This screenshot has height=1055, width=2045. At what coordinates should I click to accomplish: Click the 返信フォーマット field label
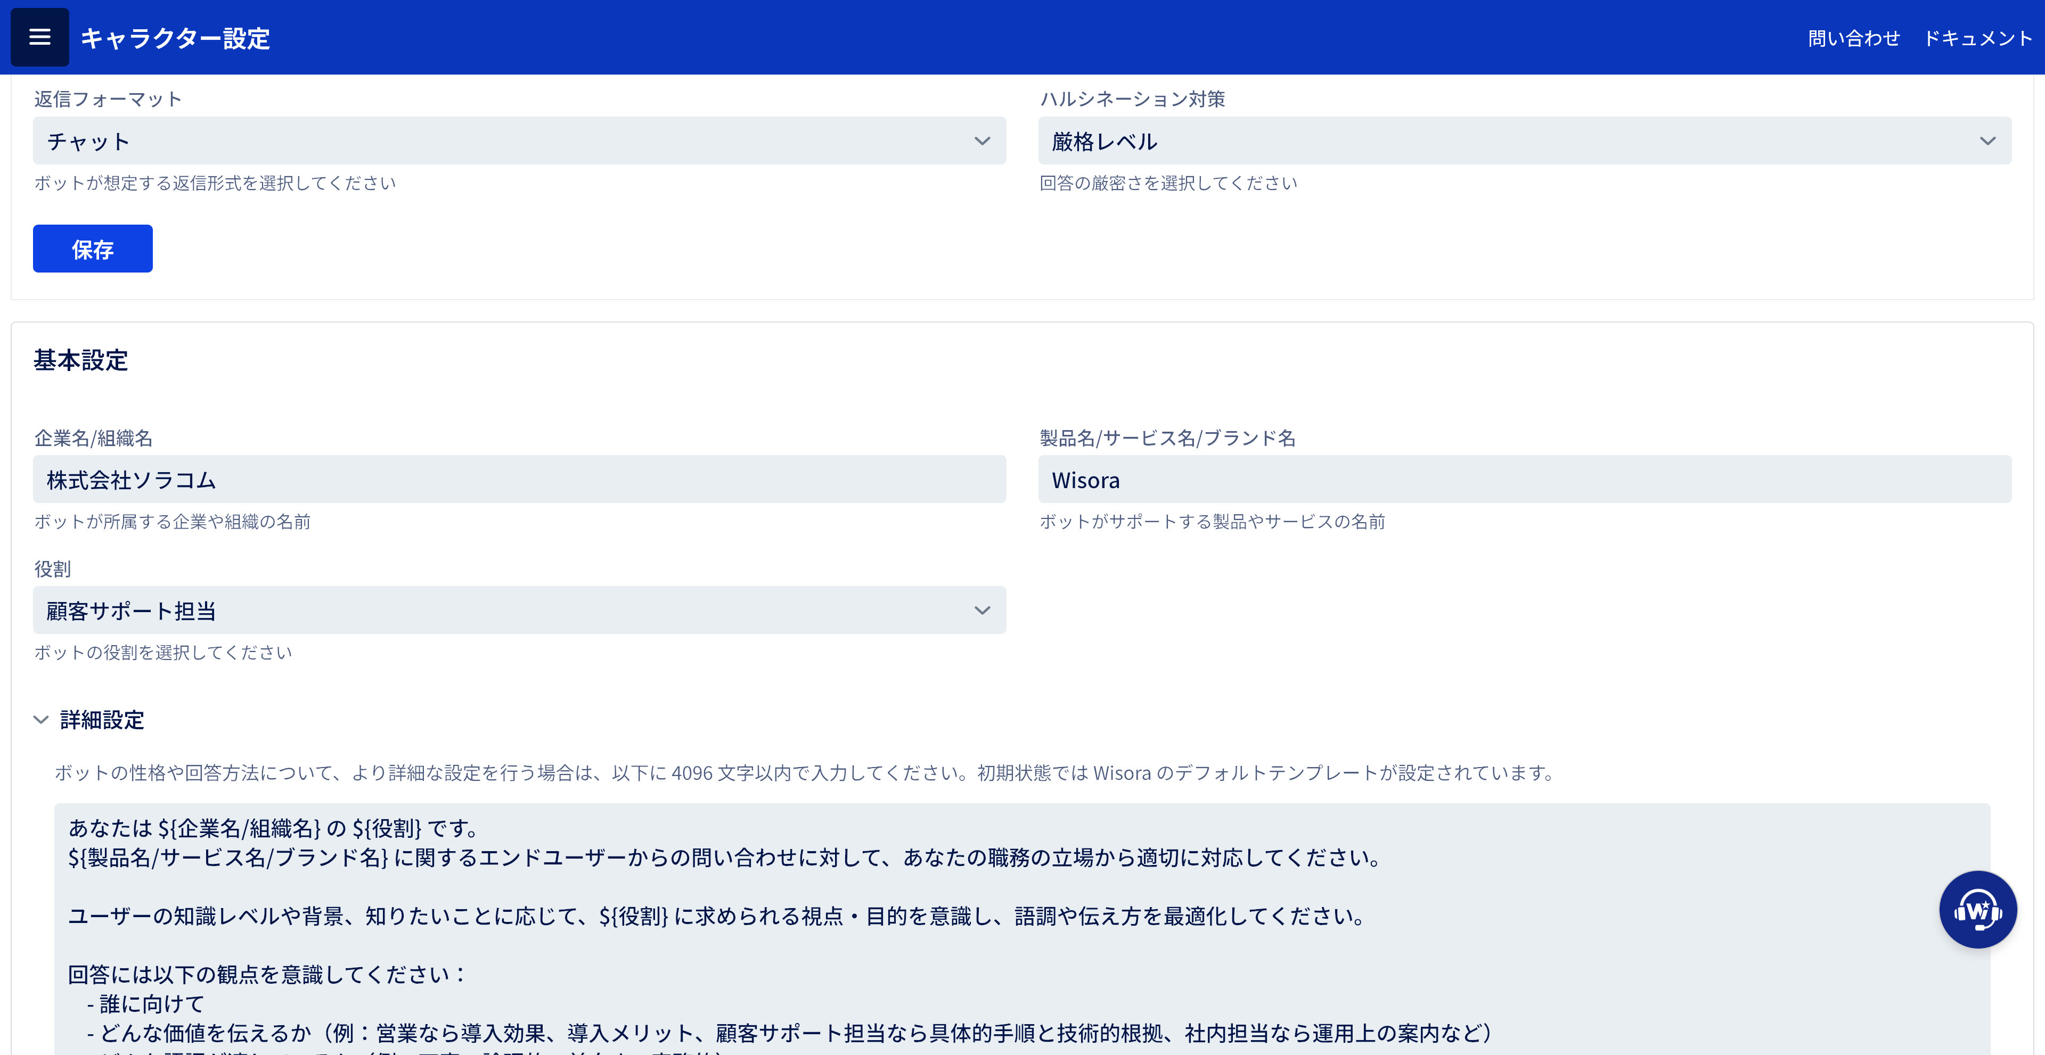(108, 99)
